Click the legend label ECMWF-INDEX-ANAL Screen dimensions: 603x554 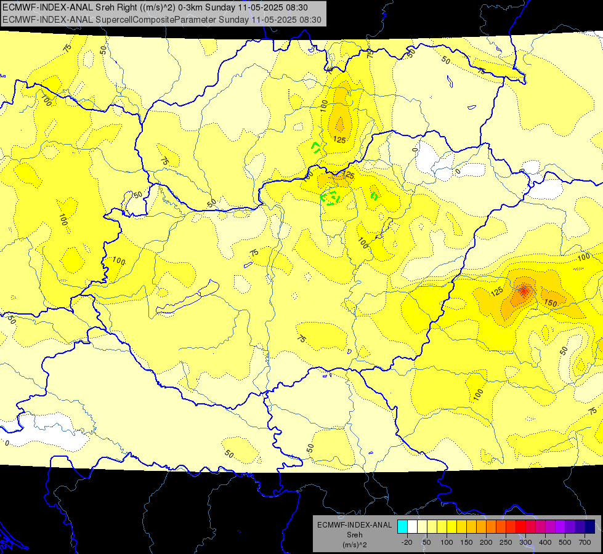(x=355, y=525)
